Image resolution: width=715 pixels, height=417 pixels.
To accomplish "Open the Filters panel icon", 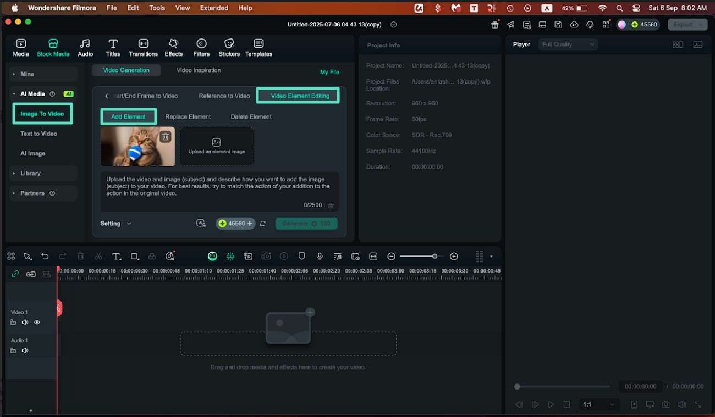I will point(201,44).
